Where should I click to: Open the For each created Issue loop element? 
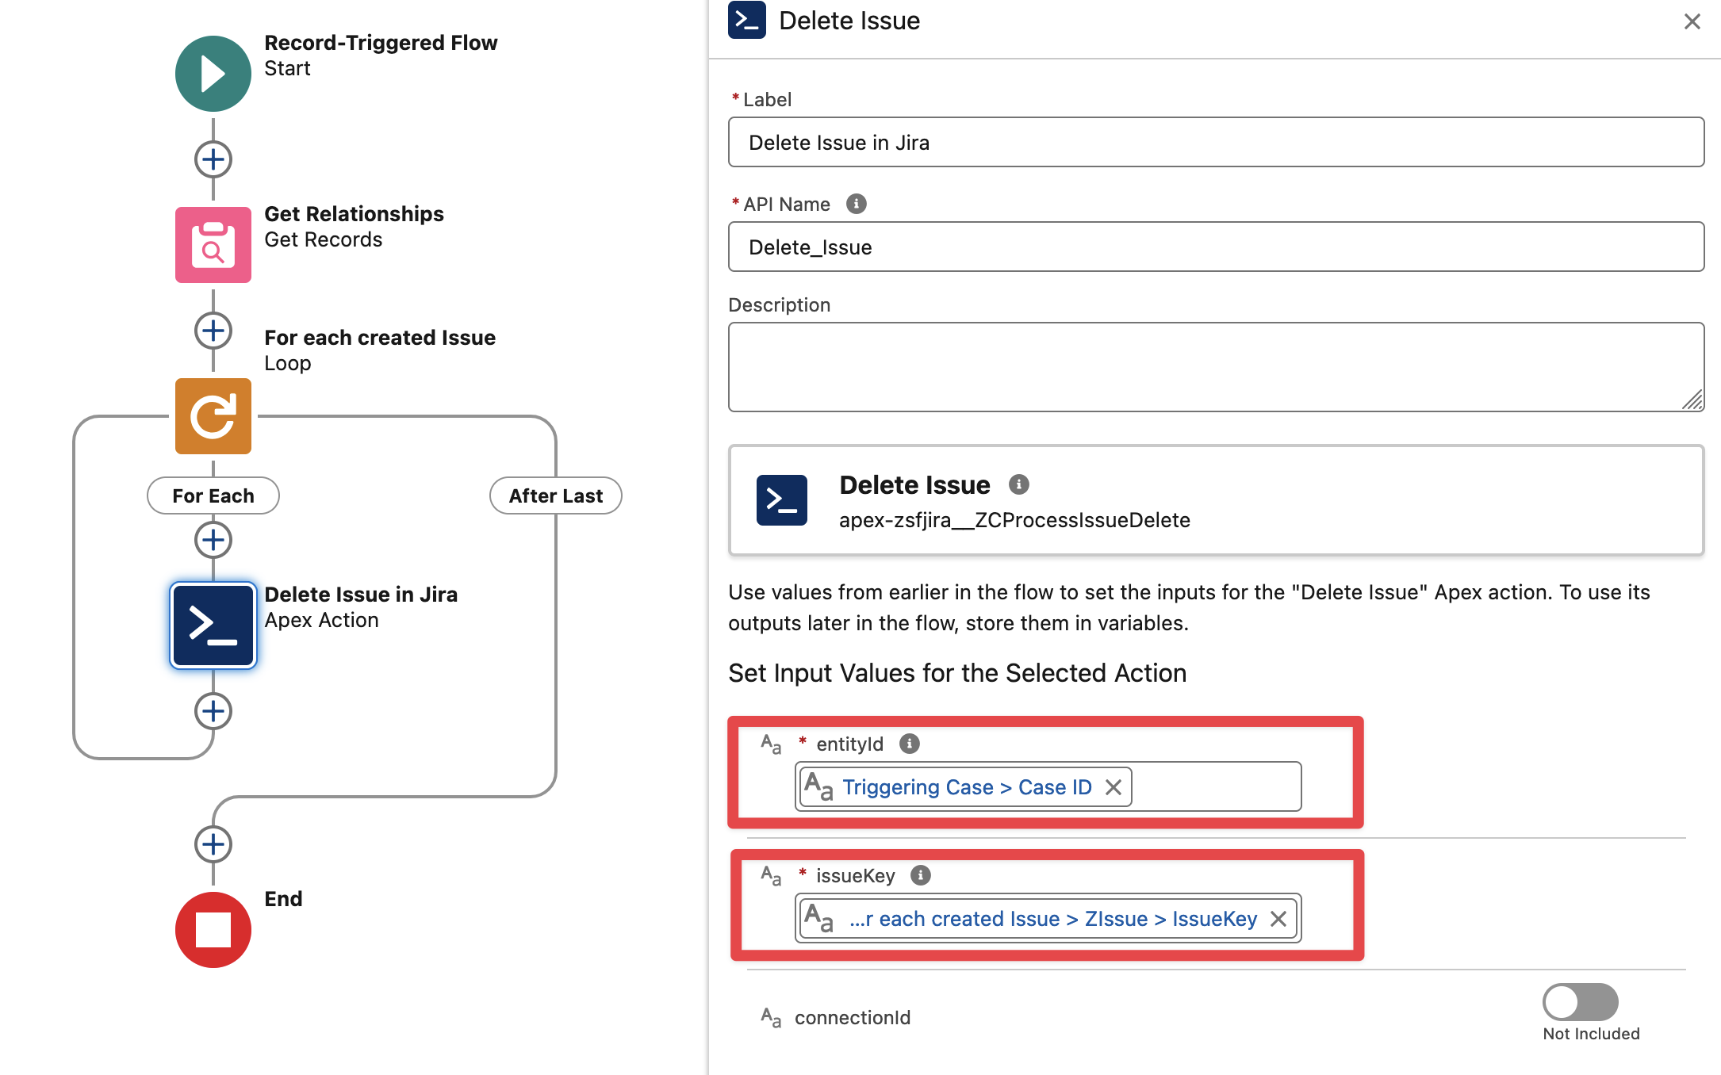(213, 416)
